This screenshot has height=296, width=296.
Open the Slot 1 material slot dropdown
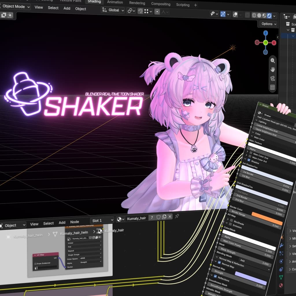[x=102, y=220]
